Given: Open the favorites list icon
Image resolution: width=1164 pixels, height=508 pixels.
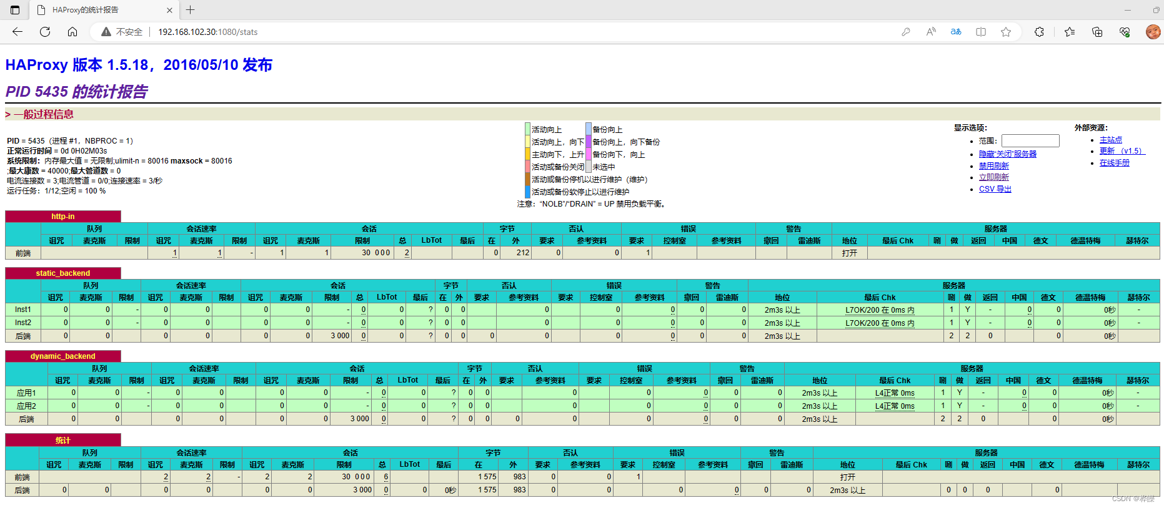Looking at the screenshot, I should point(1070,32).
